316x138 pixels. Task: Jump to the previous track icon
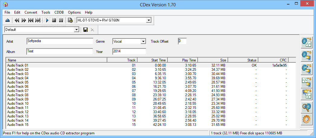31,20
